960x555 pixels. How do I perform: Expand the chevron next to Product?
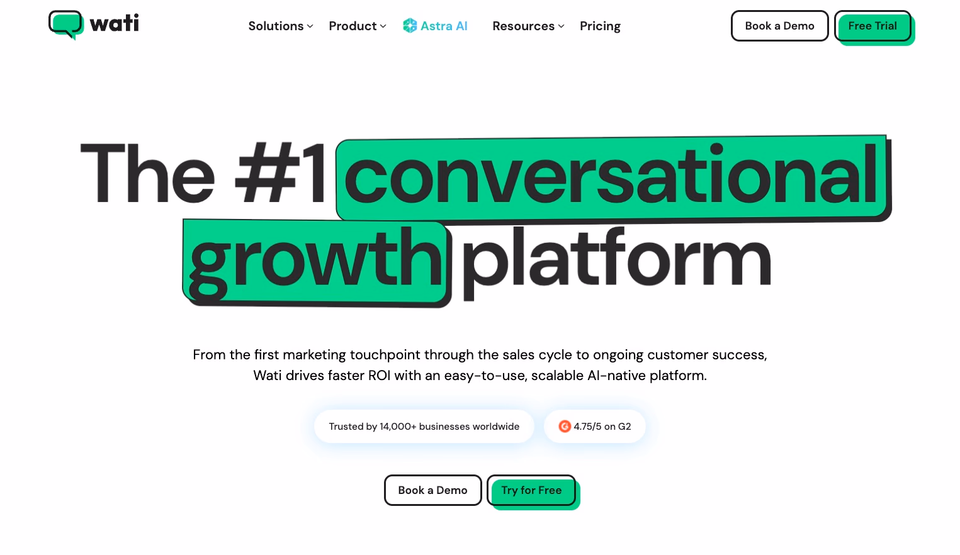tap(383, 26)
